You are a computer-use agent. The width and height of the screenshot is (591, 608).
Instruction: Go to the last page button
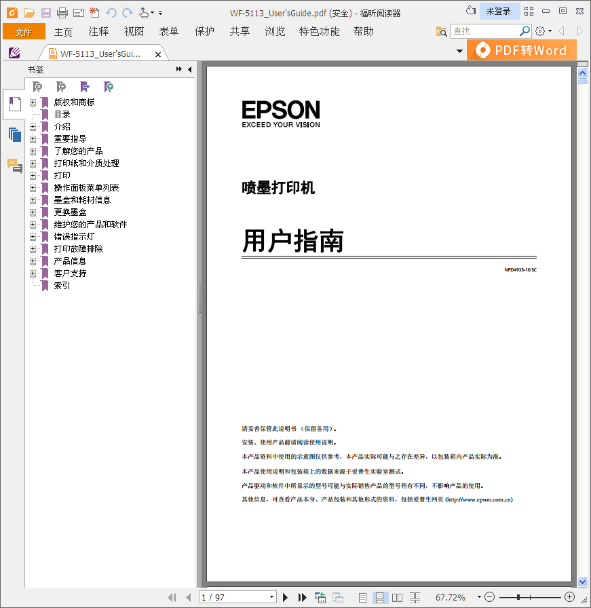coord(303,598)
